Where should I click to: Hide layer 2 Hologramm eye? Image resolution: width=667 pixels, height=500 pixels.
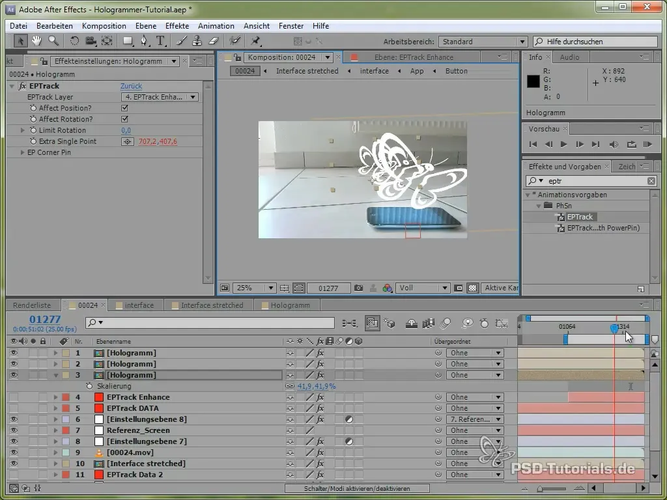pyautogui.click(x=14, y=364)
